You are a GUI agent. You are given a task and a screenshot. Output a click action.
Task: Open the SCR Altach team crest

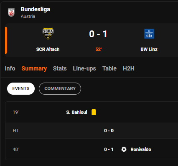48,33
